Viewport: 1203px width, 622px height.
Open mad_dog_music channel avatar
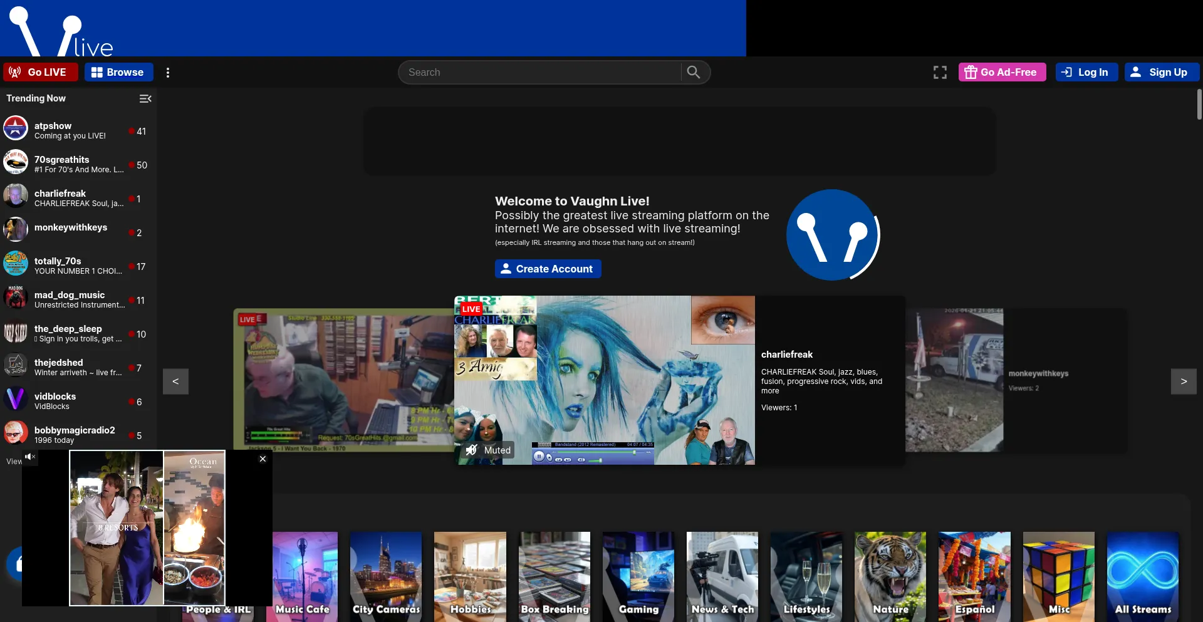[x=16, y=297]
